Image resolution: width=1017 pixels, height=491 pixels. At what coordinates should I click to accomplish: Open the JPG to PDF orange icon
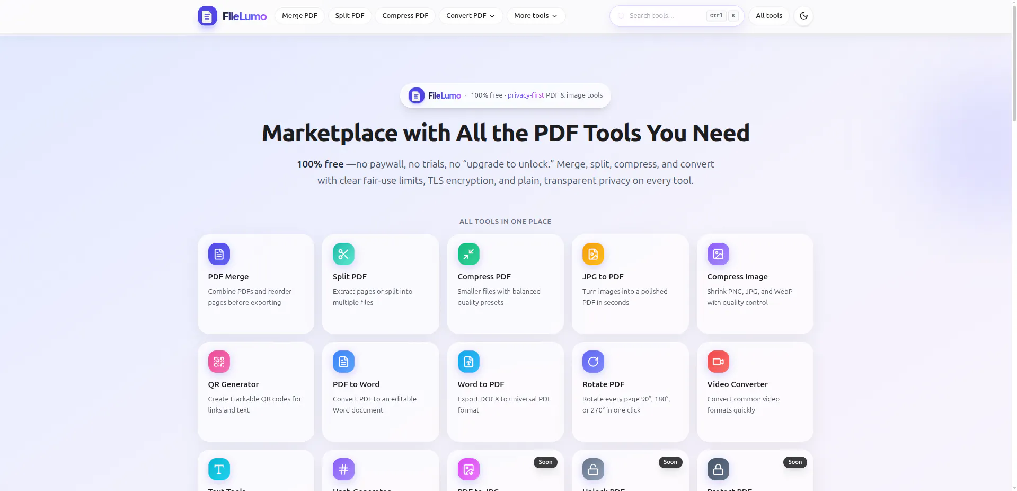pos(593,254)
